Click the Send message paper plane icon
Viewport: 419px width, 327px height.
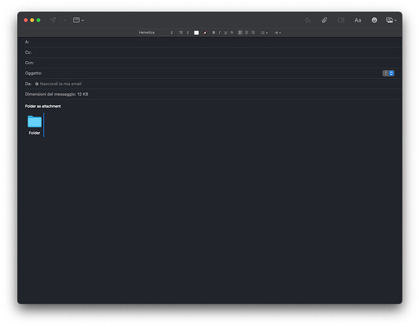click(x=53, y=20)
